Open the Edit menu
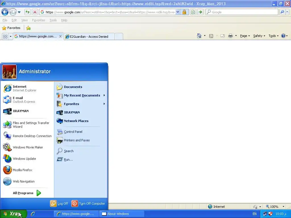 pyautogui.click(x=14, y=20)
